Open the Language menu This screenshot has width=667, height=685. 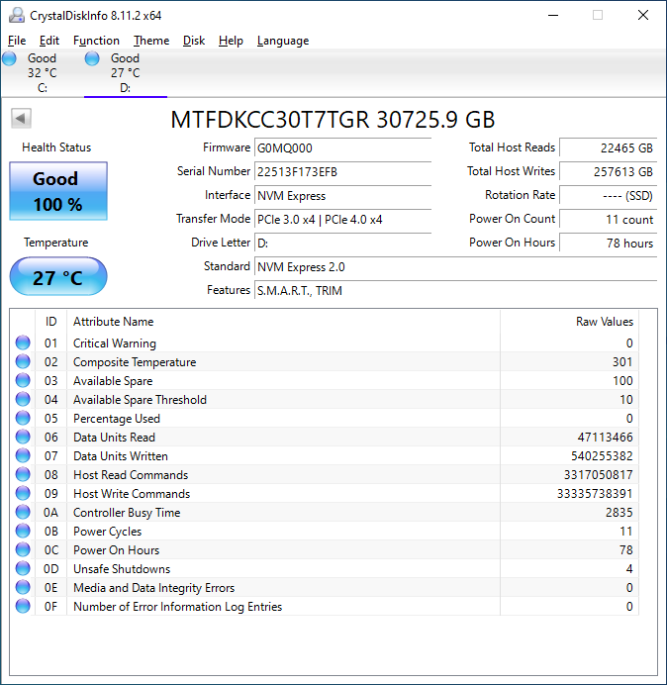click(282, 41)
